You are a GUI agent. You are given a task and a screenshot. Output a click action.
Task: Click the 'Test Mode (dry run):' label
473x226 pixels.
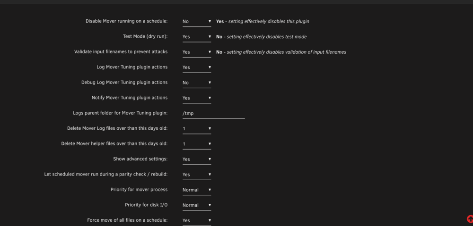(x=145, y=36)
